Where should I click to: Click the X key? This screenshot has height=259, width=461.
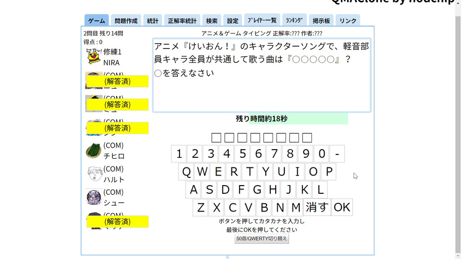(x=217, y=207)
